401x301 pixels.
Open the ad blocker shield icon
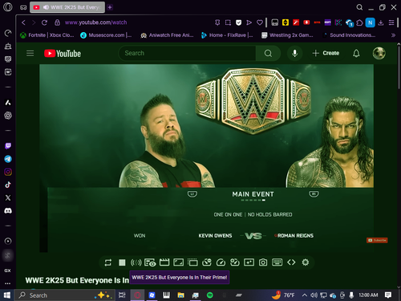pyautogui.click(x=238, y=22)
